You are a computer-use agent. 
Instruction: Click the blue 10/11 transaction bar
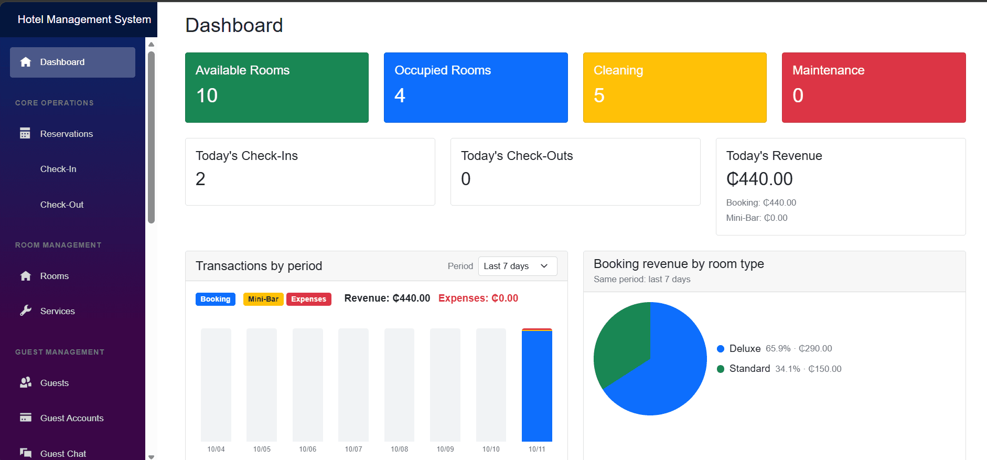[x=537, y=386]
